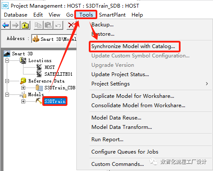
Task: Open the Database menu
Action: (x=16, y=15)
